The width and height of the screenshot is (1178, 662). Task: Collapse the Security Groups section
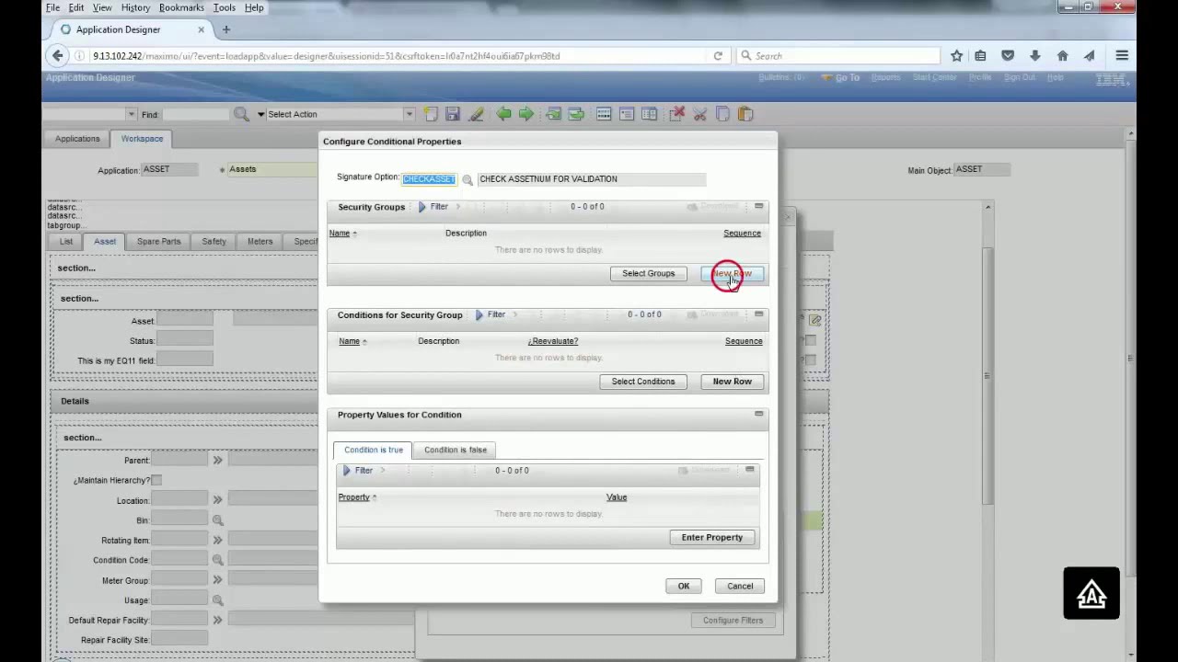tap(759, 206)
